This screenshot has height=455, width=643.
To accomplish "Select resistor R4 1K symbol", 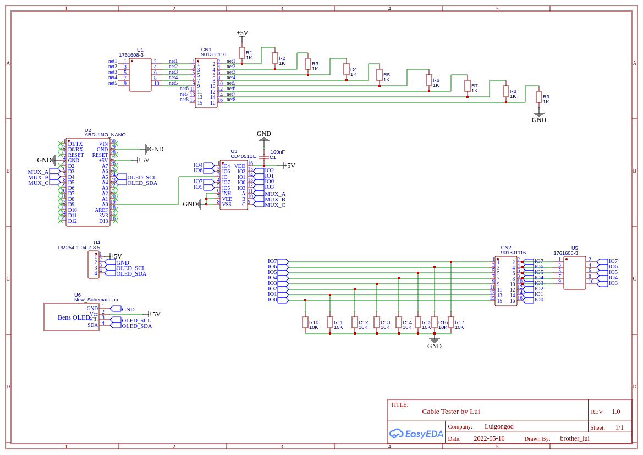I will pyautogui.click(x=347, y=70).
